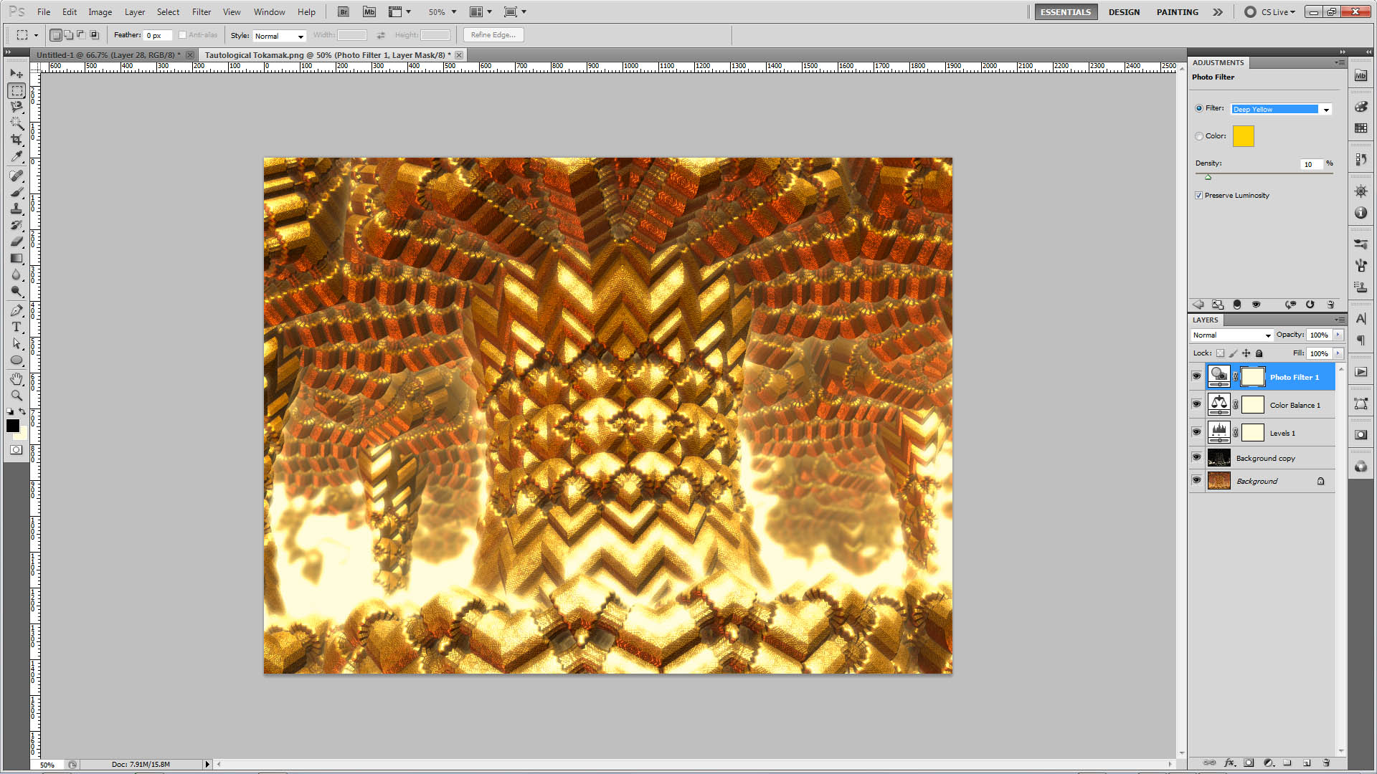1377x774 pixels.
Task: Select the Horizontal Type tool
Action: click(16, 327)
